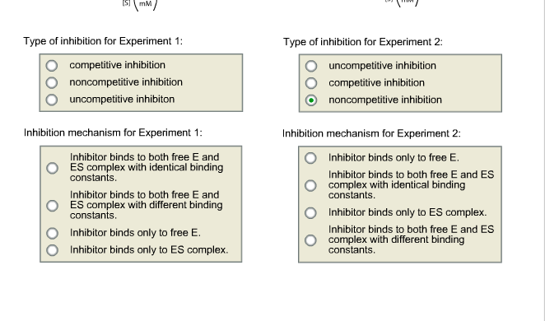Click the 'uncompetitive inhibition' label, Experiment 2
Viewport: 545px width, 321px height.
pyautogui.click(x=382, y=66)
